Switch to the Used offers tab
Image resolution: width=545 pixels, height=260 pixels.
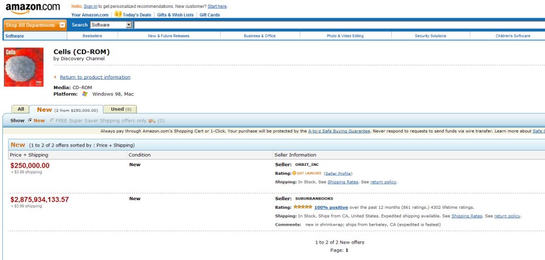tap(120, 109)
